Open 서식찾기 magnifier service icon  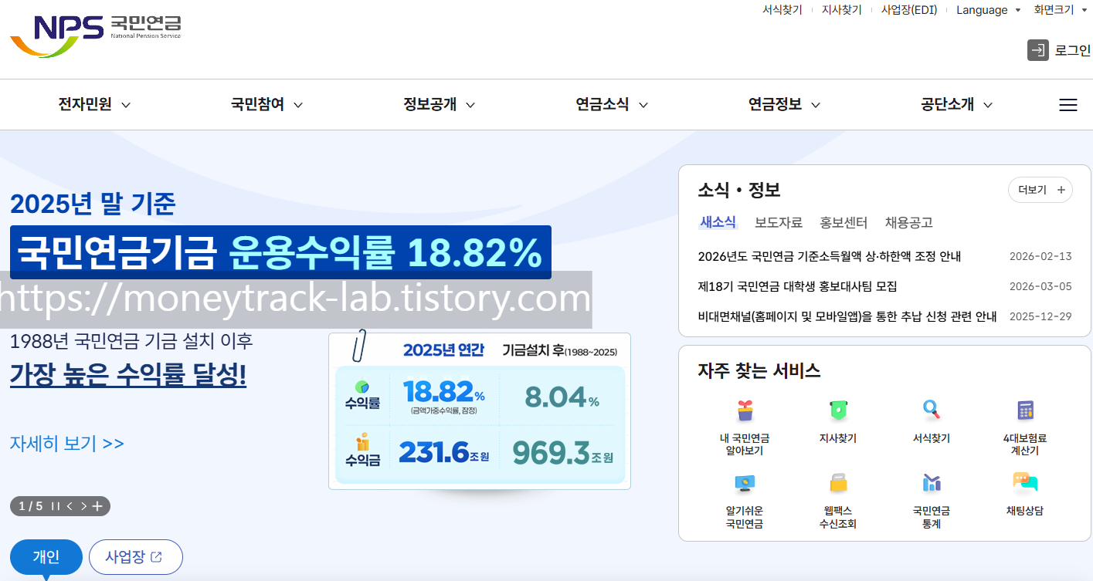(x=931, y=410)
